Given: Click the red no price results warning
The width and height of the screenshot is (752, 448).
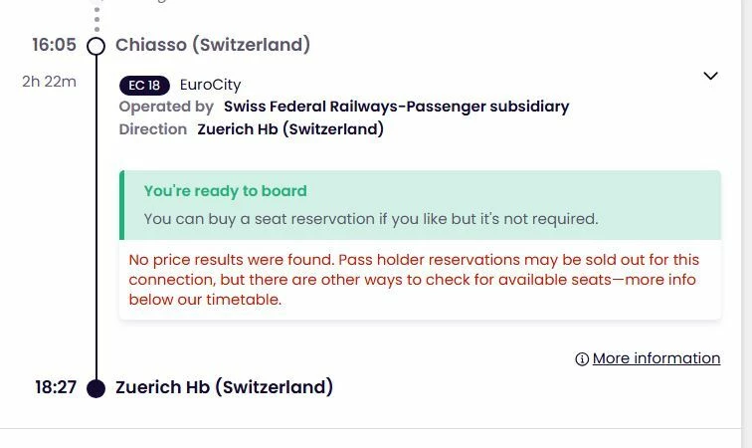Looking at the screenshot, I should tap(414, 279).
